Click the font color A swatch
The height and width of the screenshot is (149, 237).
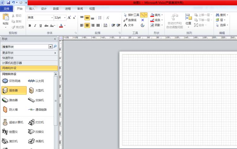(61, 26)
